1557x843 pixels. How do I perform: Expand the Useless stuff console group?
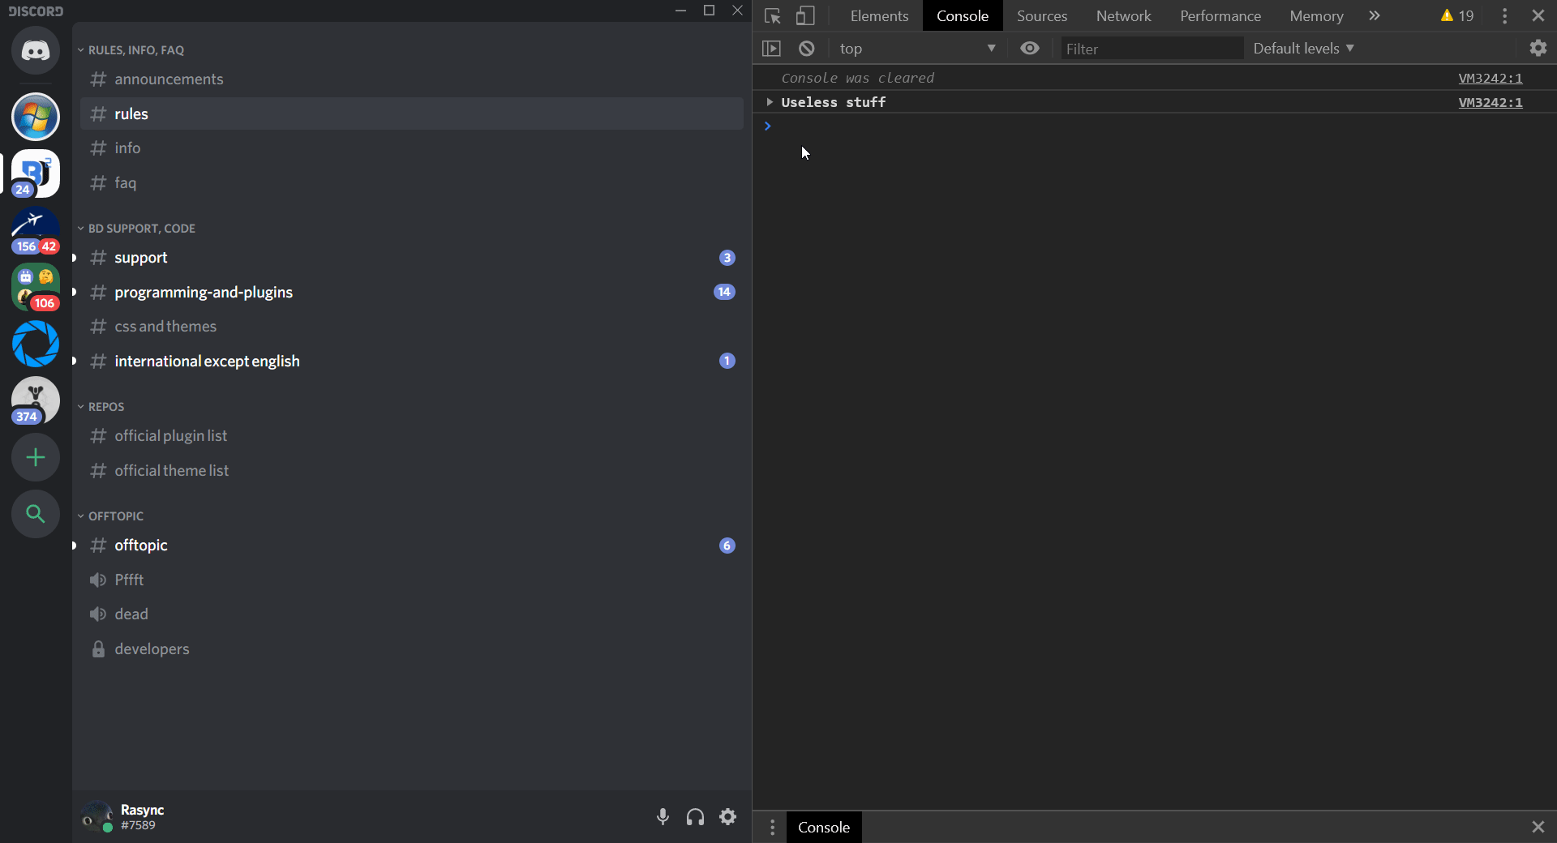[x=770, y=102]
